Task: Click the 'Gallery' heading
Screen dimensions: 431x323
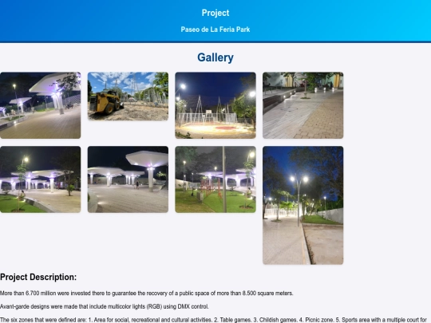Action: pyautogui.click(x=215, y=57)
